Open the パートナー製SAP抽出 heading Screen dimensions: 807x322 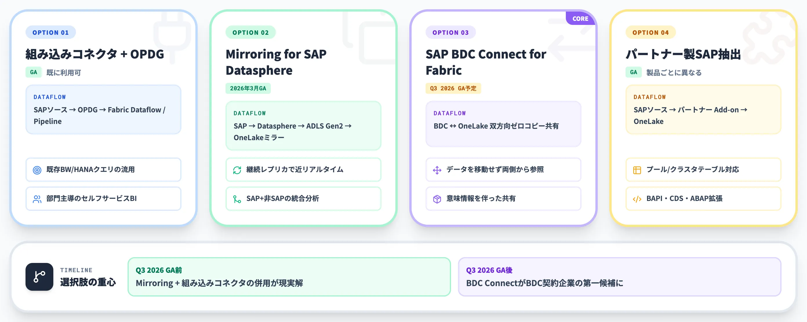(x=683, y=54)
